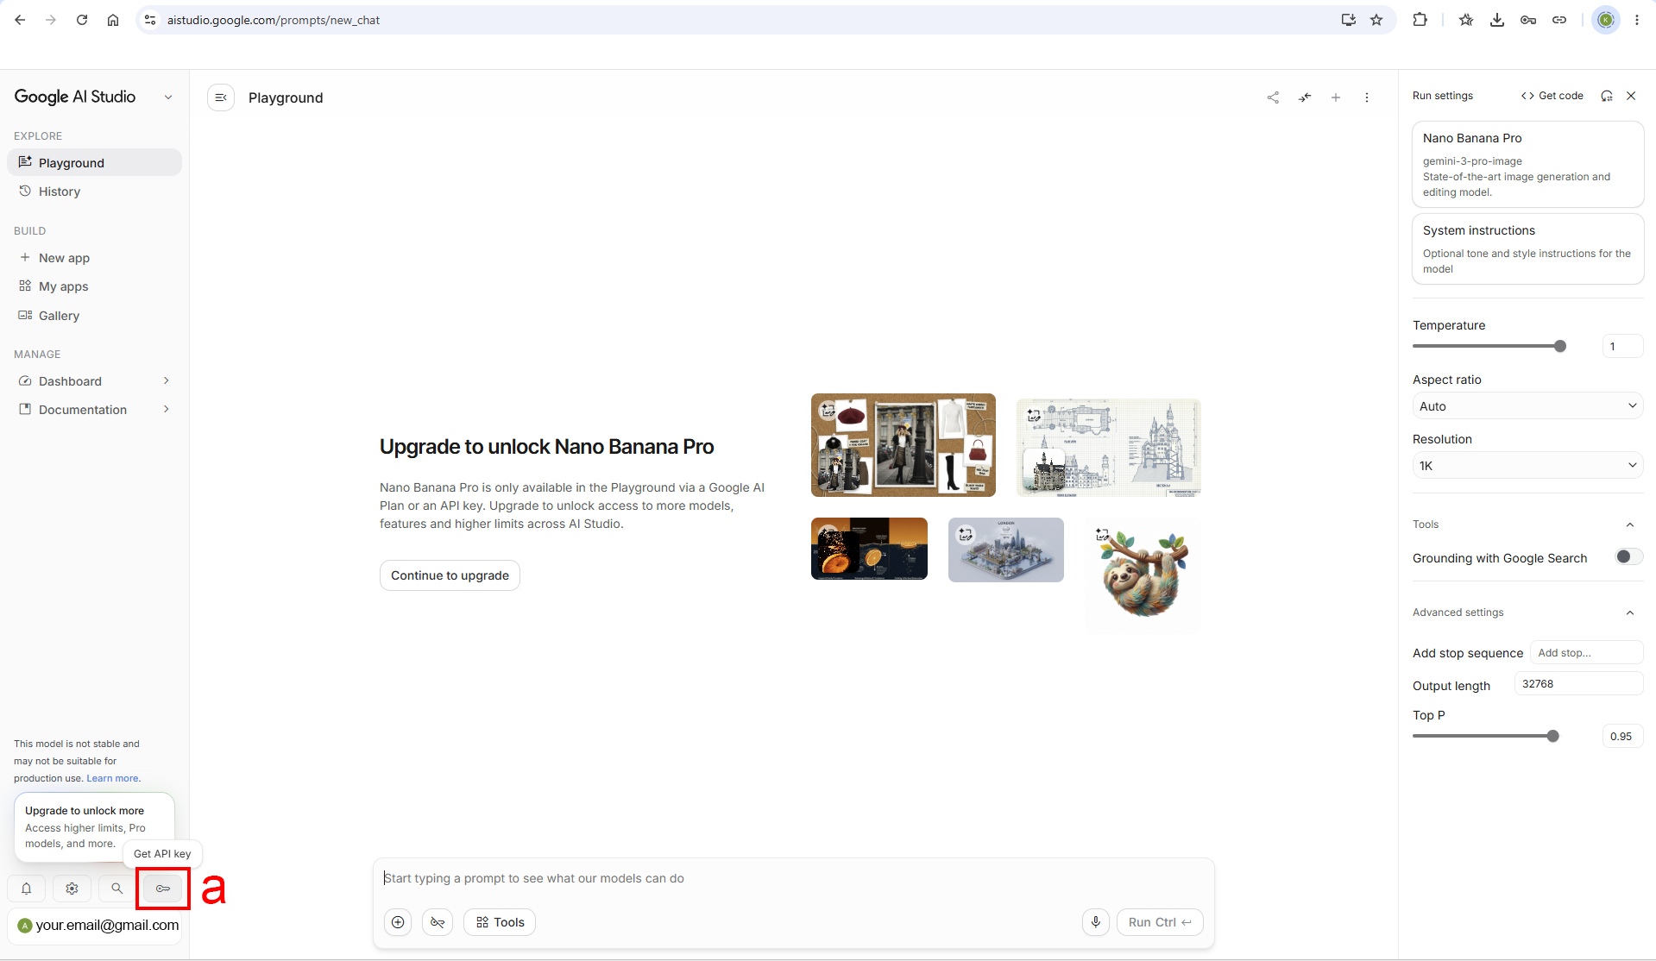1656x961 pixels.
Task: Open the Aspect ratio dropdown
Action: tap(1527, 406)
